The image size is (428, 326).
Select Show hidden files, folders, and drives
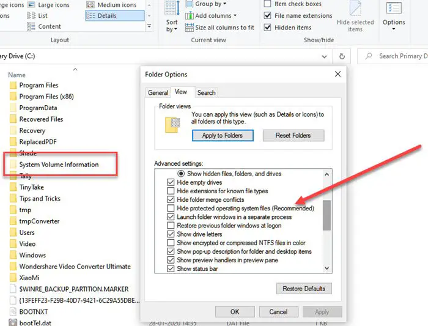[181, 174]
